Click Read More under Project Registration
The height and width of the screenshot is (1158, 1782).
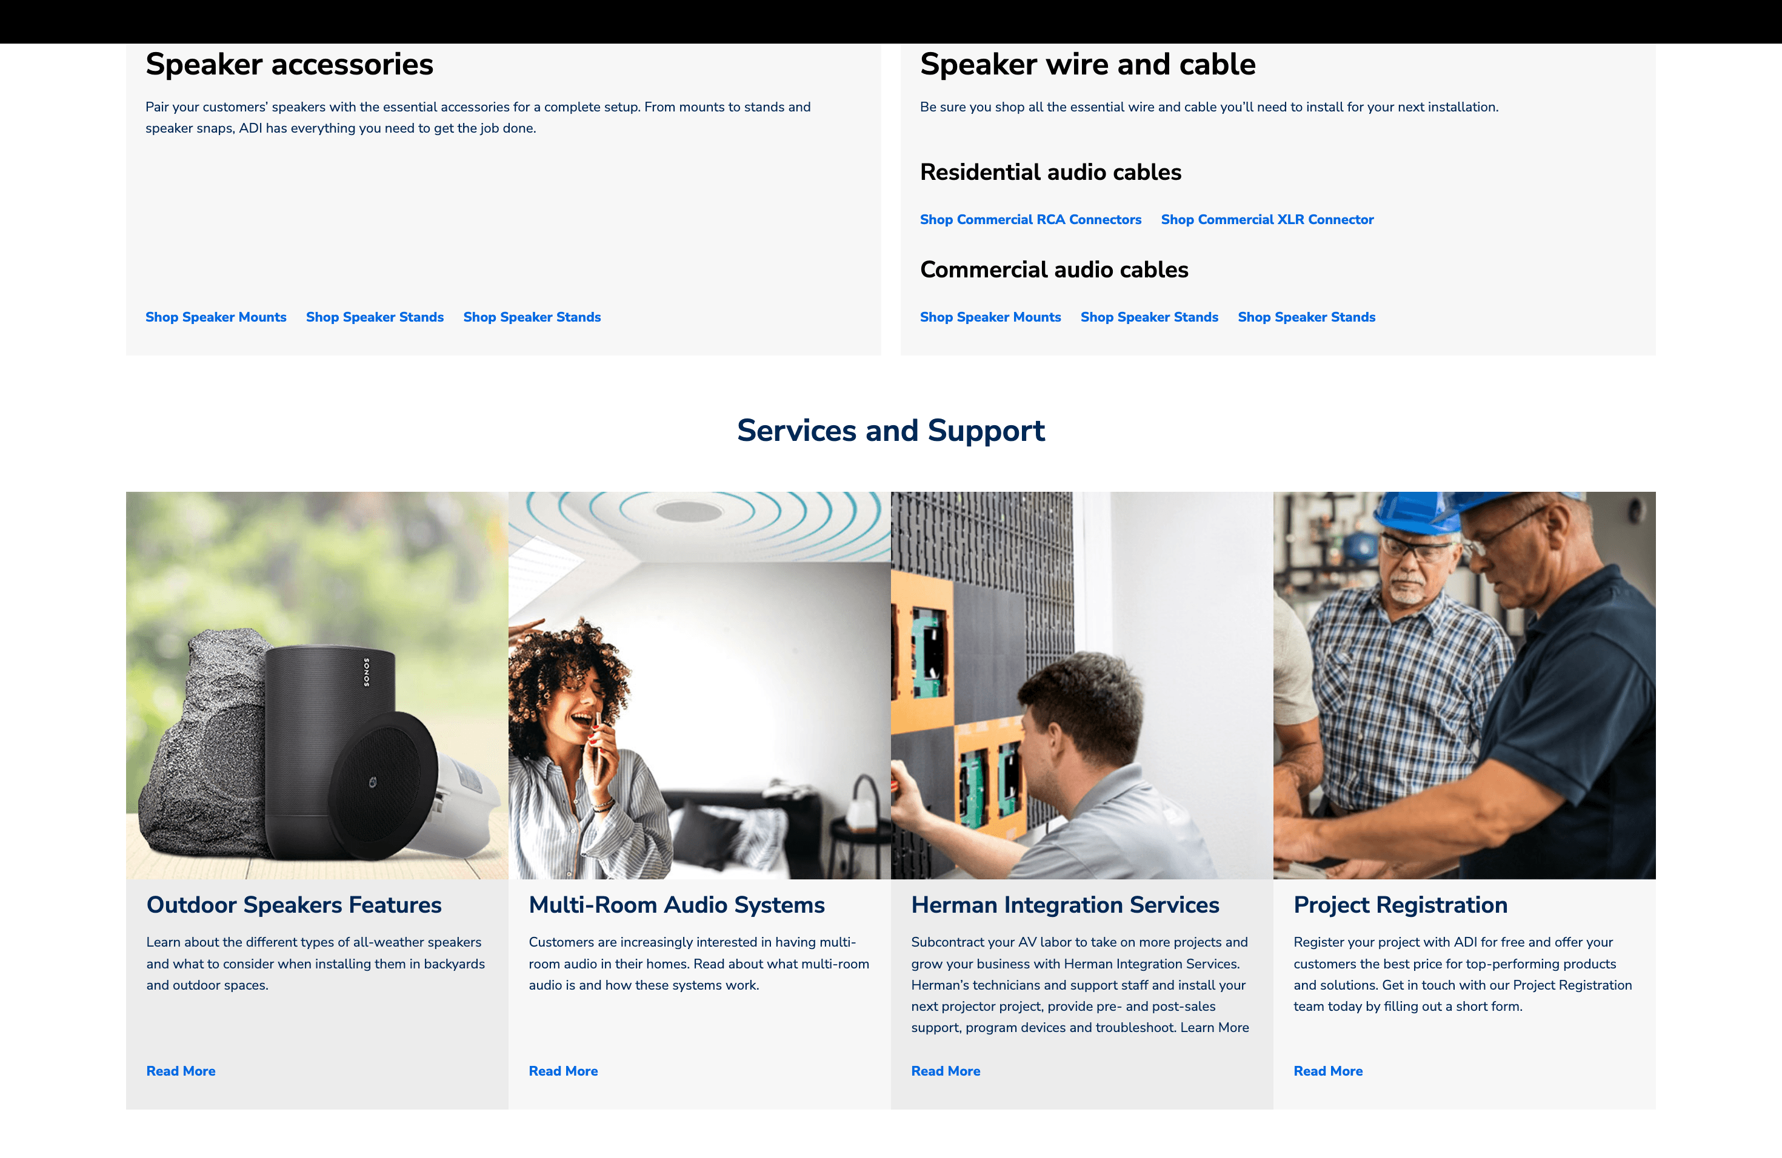(1328, 1071)
